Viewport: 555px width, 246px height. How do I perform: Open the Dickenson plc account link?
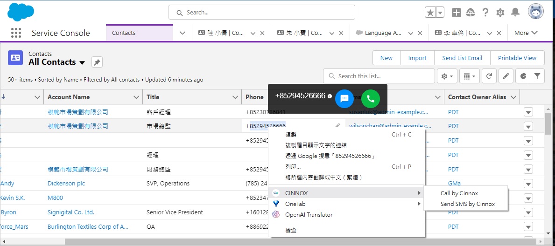coord(66,183)
